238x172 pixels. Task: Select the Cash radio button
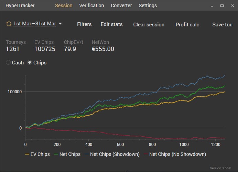pyautogui.click(x=9, y=63)
